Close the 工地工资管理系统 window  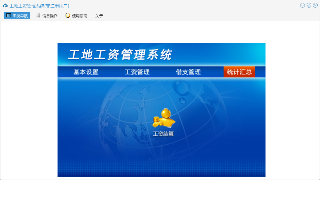315,5
